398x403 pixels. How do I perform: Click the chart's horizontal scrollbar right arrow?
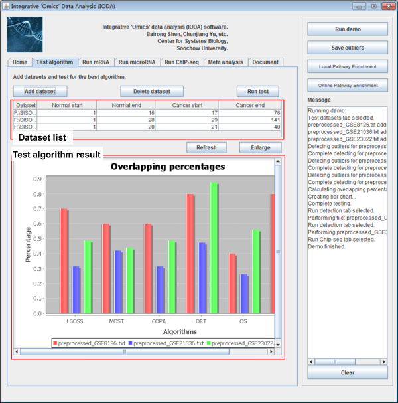(271, 351)
